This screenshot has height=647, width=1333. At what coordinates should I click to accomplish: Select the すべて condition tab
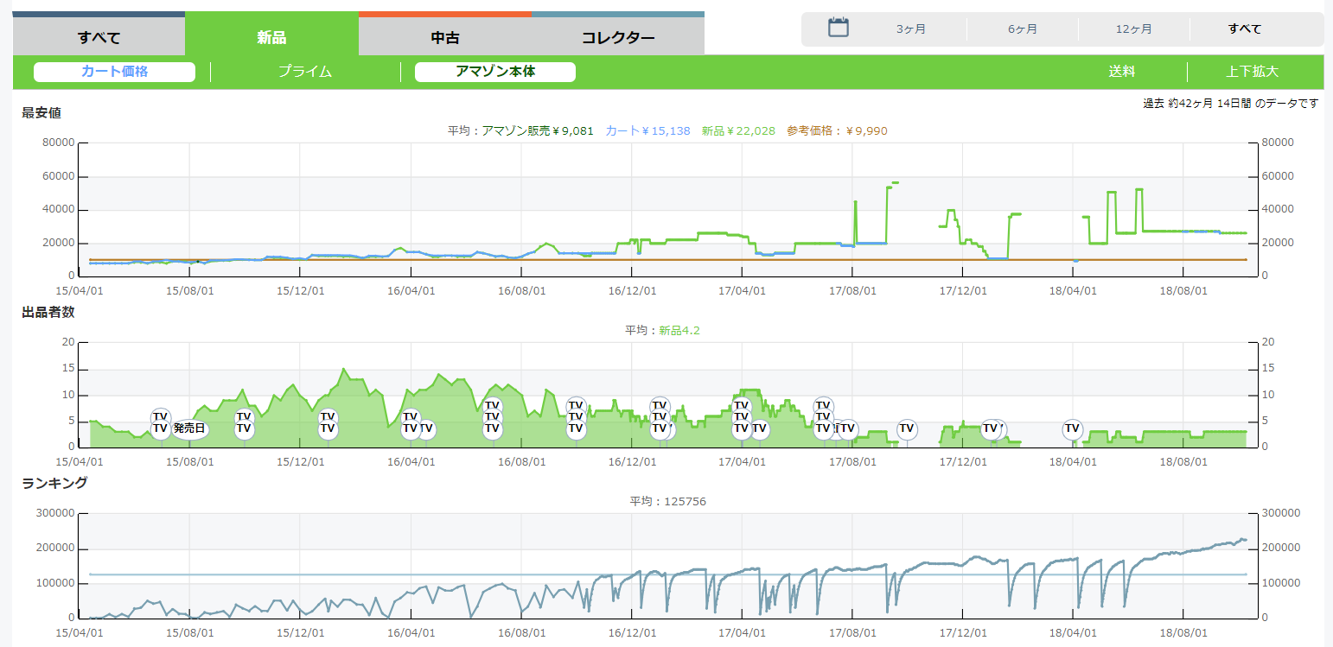click(x=99, y=37)
